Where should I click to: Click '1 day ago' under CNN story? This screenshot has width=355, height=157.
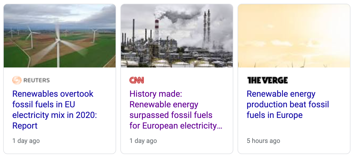click(143, 141)
